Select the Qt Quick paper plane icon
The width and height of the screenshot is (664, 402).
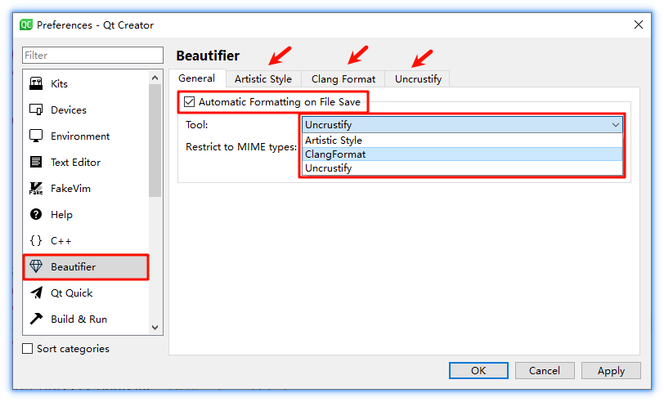pos(36,293)
